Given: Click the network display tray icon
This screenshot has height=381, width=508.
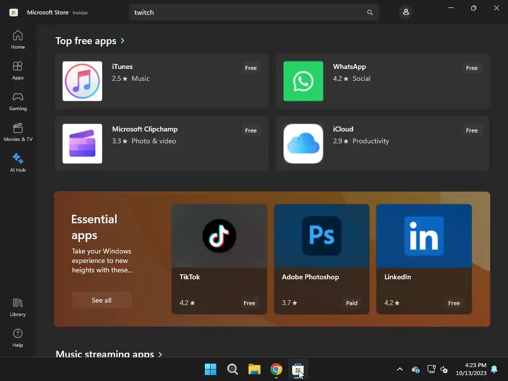Looking at the screenshot, I should [431, 369].
